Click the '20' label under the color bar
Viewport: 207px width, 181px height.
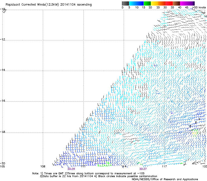[x=150, y=8]
